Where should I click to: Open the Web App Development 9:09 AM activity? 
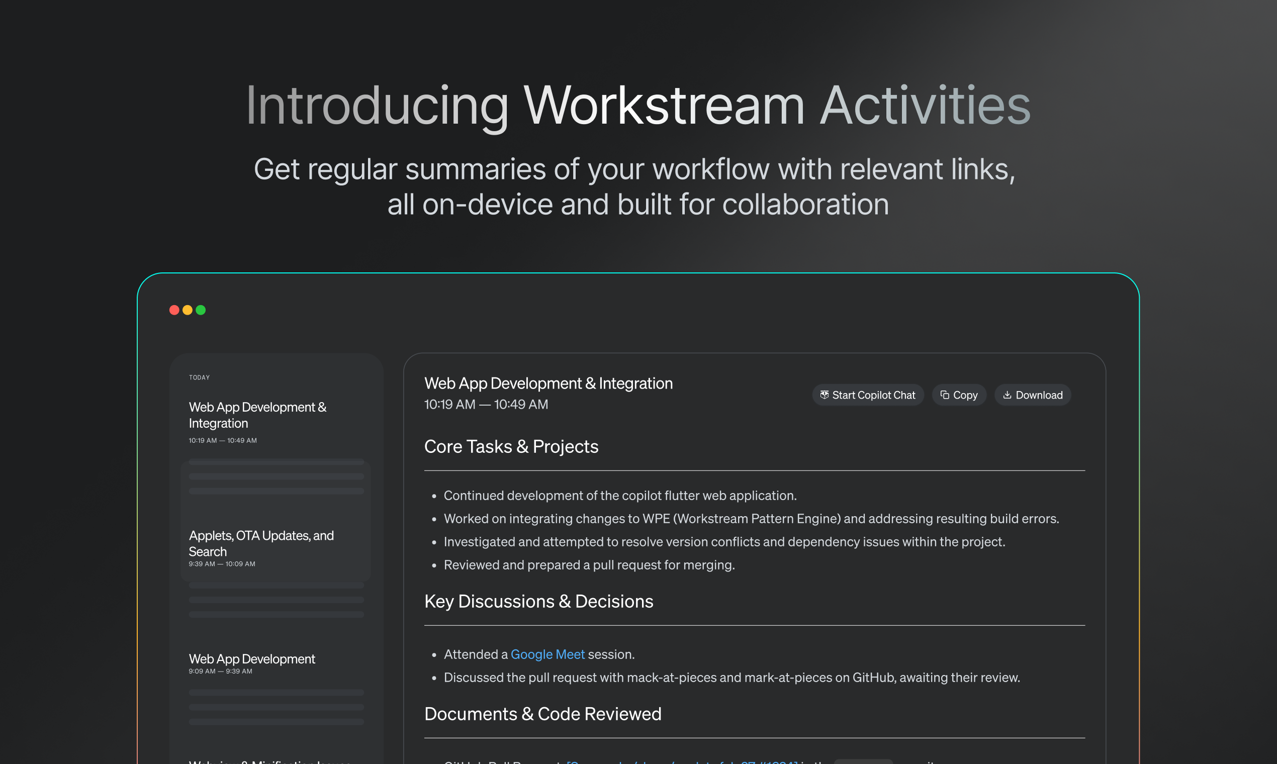(276, 663)
